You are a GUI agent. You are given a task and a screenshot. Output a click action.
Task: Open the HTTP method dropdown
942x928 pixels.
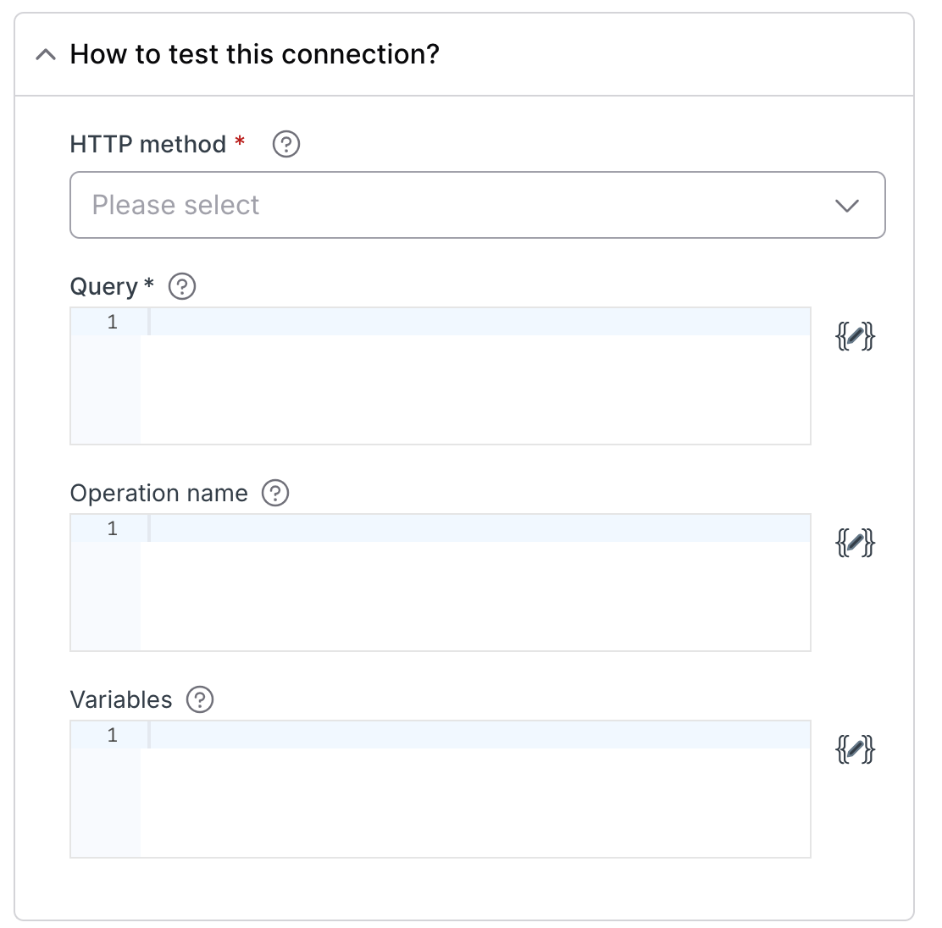coord(477,205)
